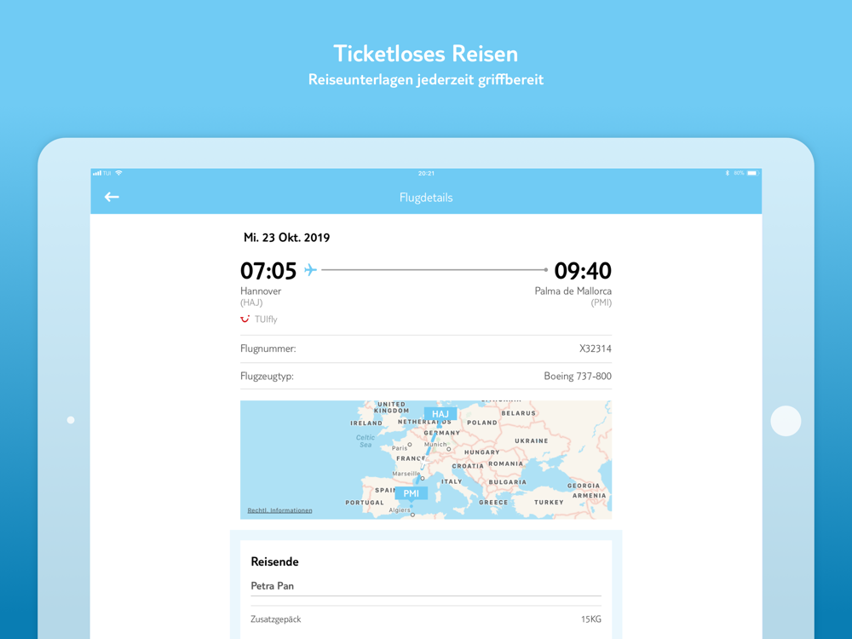This screenshot has width=852, height=639.
Task: Tap the cellular signal bars icon
Action: [x=97, y=173]
